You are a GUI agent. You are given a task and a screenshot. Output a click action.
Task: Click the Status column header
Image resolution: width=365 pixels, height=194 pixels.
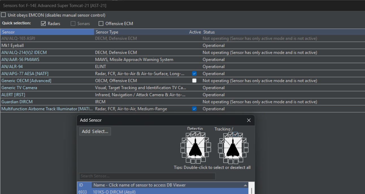[x=283, y=32]
